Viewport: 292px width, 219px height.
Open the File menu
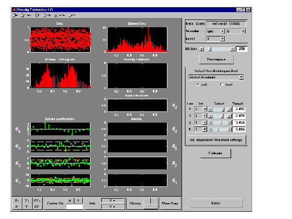click(16, 16)
